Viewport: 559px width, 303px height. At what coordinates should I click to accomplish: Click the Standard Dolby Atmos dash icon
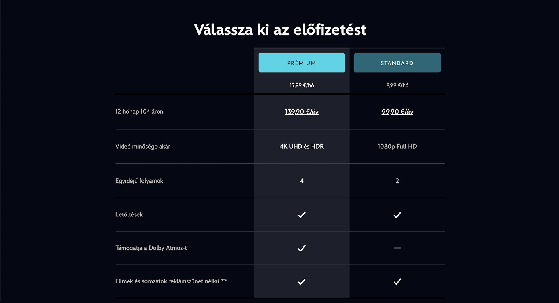pyautogui.click(x=397, y=248)
